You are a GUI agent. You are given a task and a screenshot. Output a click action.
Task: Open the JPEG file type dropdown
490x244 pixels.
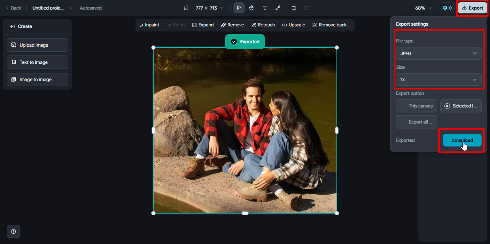[x=439, y=54]
